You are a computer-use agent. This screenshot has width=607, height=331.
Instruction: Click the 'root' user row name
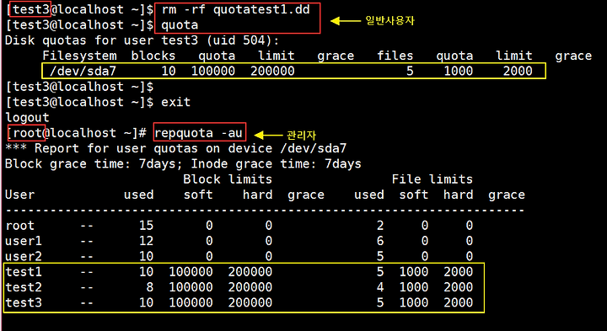(x=19, y=226)
